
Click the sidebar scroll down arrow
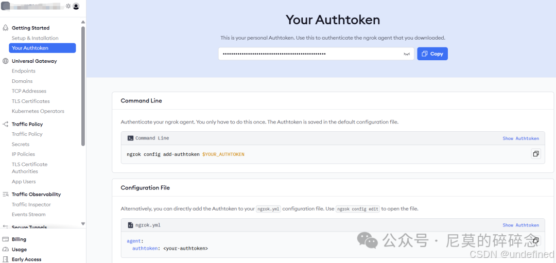(x=83, y=224)
